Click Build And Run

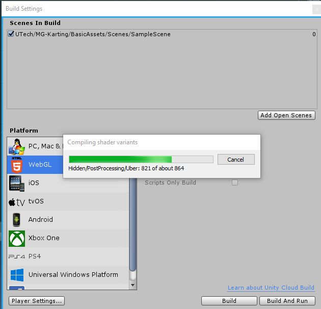tap(287, 301)
